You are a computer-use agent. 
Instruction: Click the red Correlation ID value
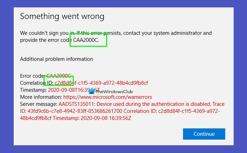(101, 83)
